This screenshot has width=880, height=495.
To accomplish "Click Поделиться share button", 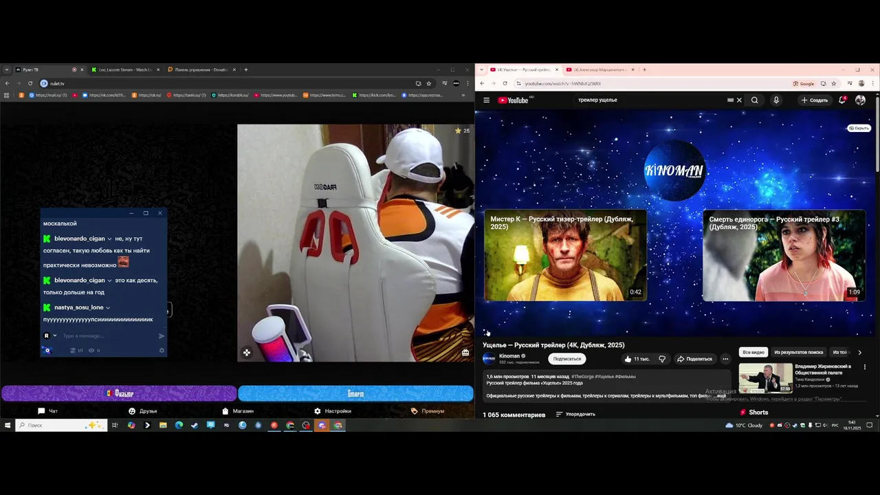I will tap(694, 359).
